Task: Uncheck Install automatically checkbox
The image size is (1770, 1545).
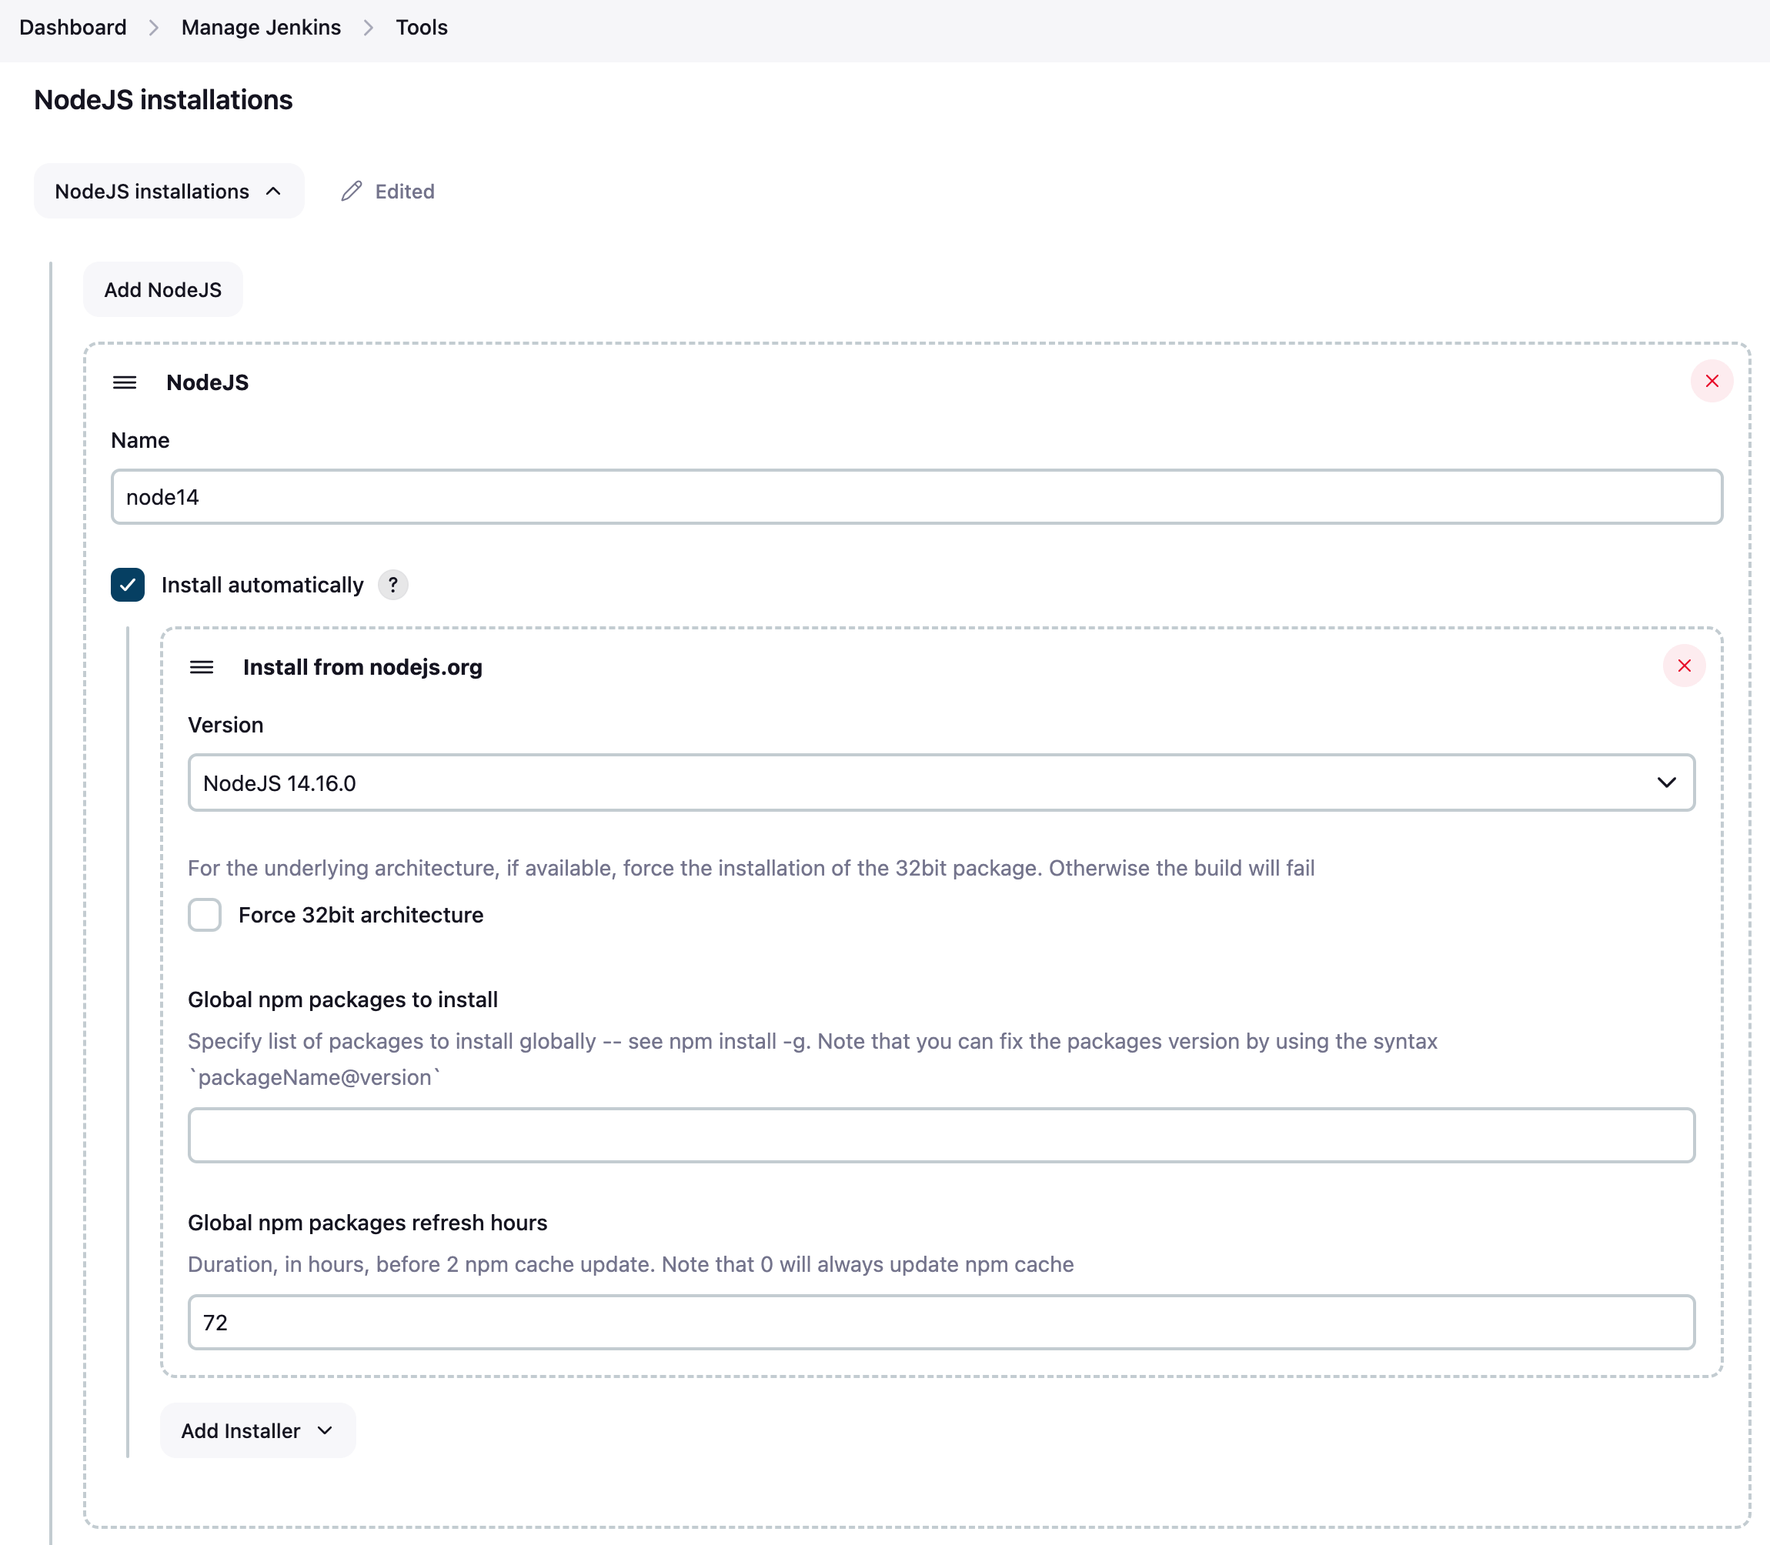Action: 128,585
